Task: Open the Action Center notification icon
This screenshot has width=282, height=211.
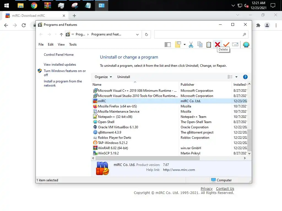Action: pos(273,5)
